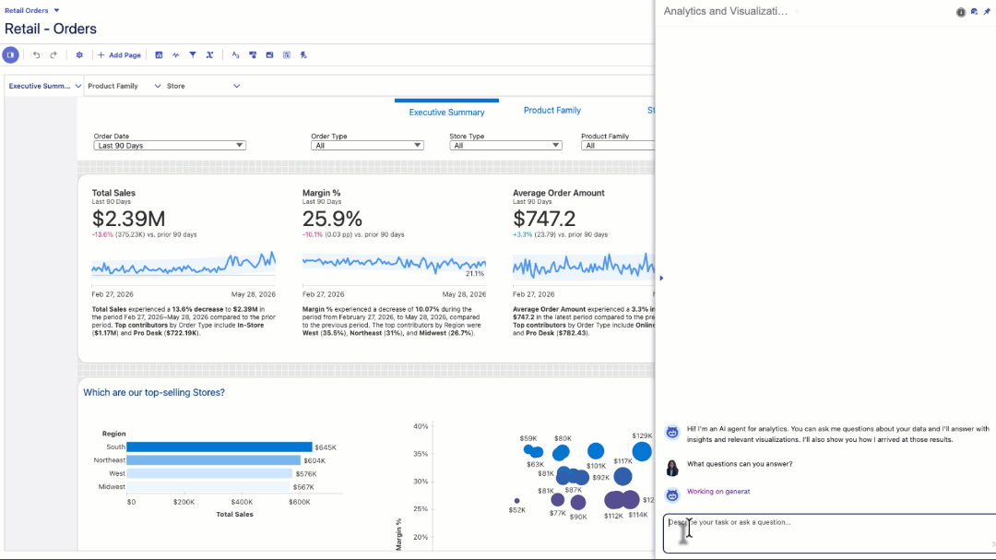Pin the Analytics agent panel
This screenshot has width=996, height=560.
(987, 12)
